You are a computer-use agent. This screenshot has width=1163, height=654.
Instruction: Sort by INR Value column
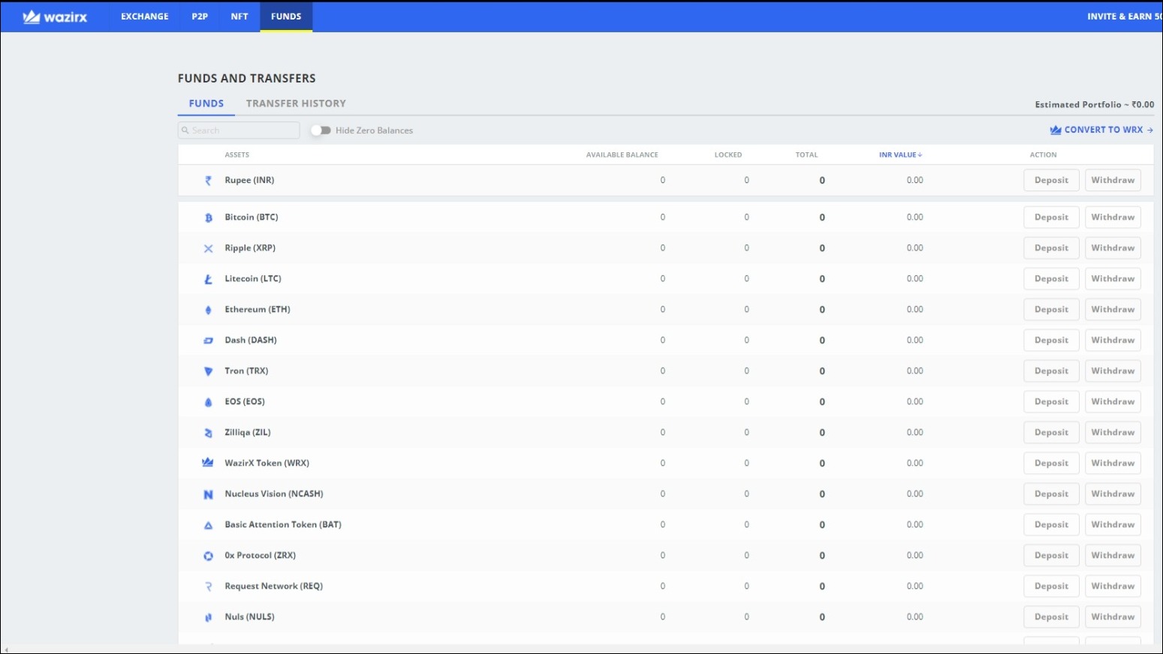(x=900, y=154)
